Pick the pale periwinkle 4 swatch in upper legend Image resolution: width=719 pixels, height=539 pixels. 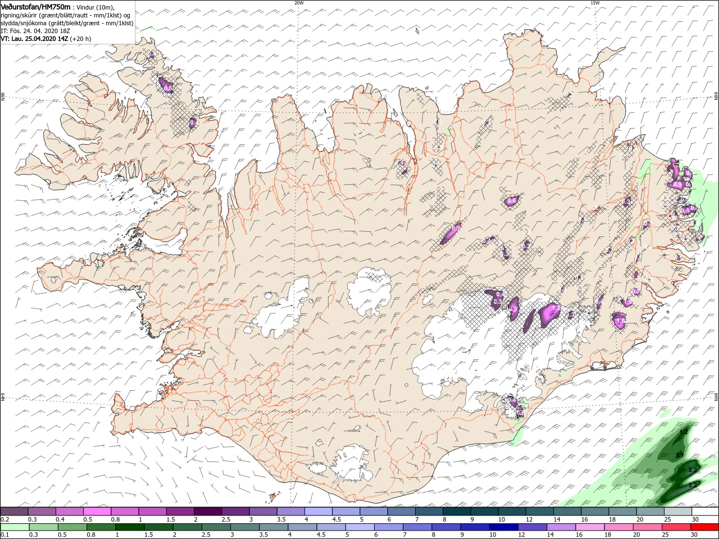318,511
